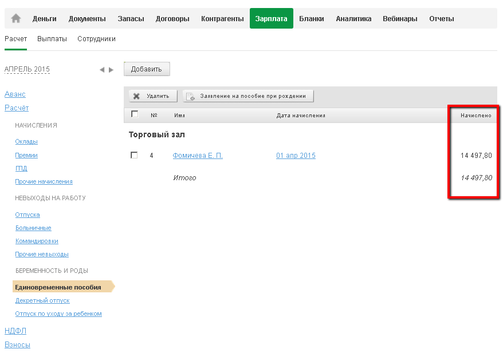Image resolution: width=503 pixels, height=361 pixels.
Task: Go to next month arrow
Action: (111, 70)
